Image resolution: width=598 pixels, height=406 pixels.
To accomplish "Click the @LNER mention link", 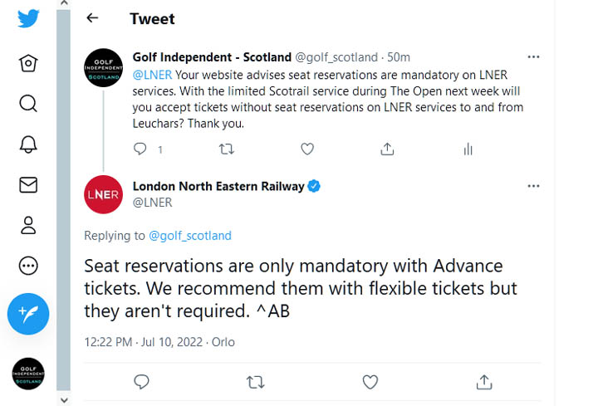I will 152,75.
